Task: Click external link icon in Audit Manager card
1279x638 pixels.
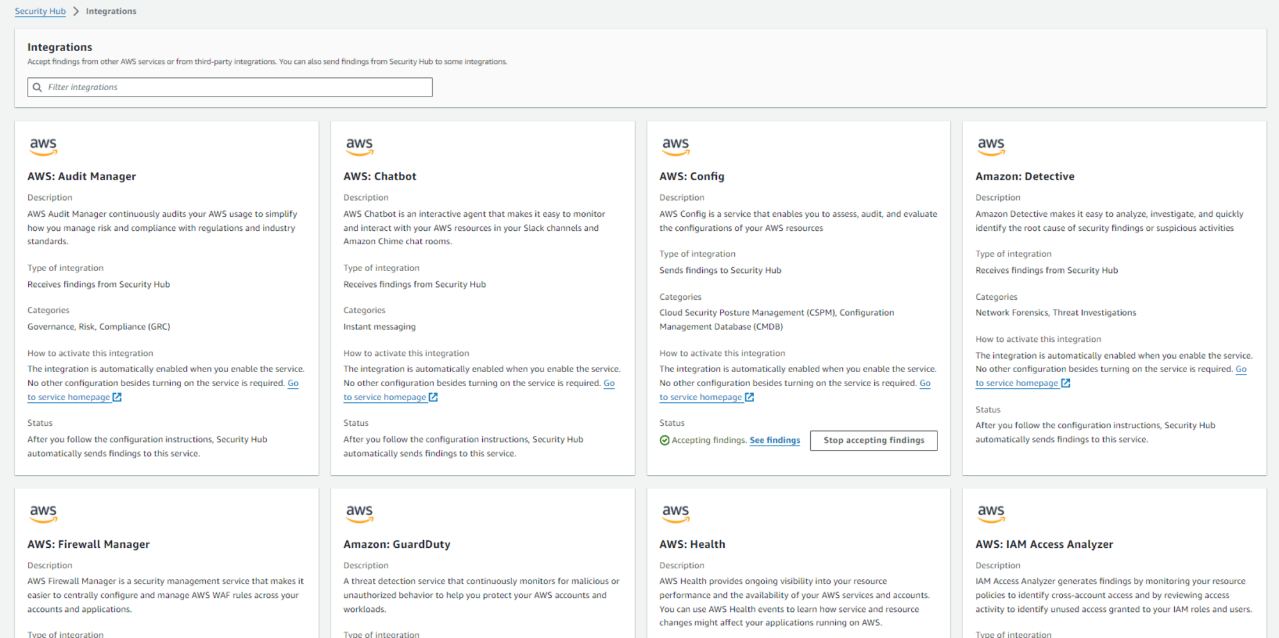Action: click(117, 397)
